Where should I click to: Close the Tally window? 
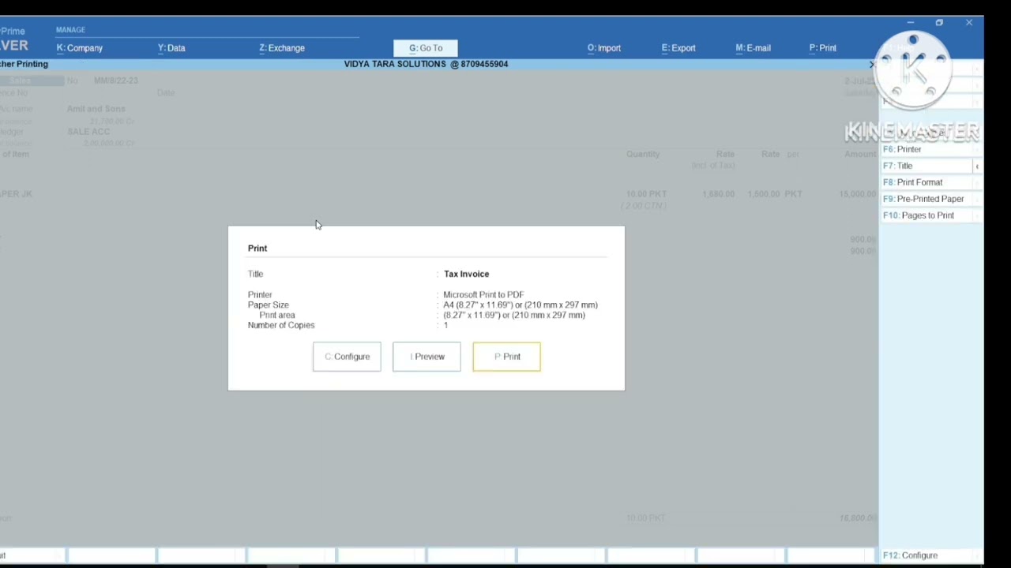[969, 23]
